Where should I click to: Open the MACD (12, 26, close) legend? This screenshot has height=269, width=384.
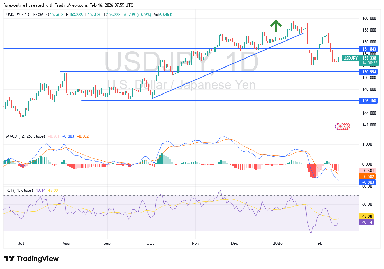(x=26, y=136)
